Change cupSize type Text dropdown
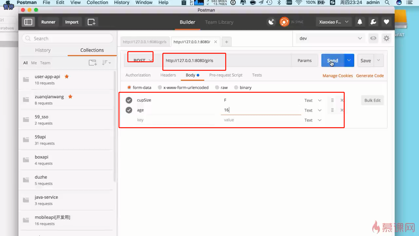Image resolution: width=419 pixels, height=236 pixels. point(313,100)
